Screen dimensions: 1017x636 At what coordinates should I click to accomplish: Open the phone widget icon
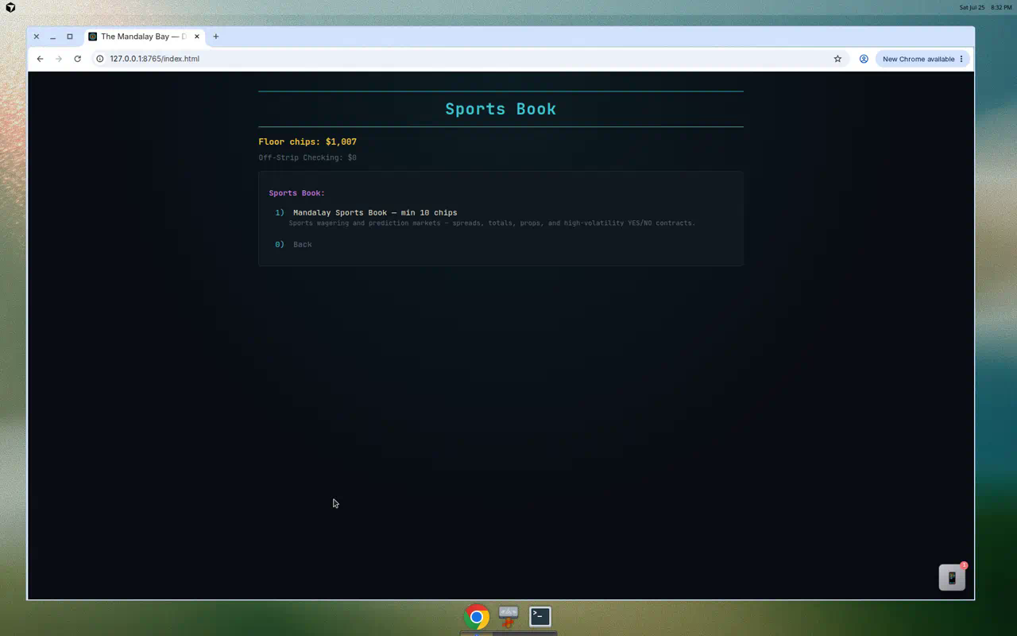[x=952, y=578]
